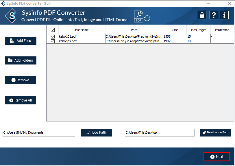Sort by File Name column header
Screen dimensions: 235x166
tap(82, 30)
